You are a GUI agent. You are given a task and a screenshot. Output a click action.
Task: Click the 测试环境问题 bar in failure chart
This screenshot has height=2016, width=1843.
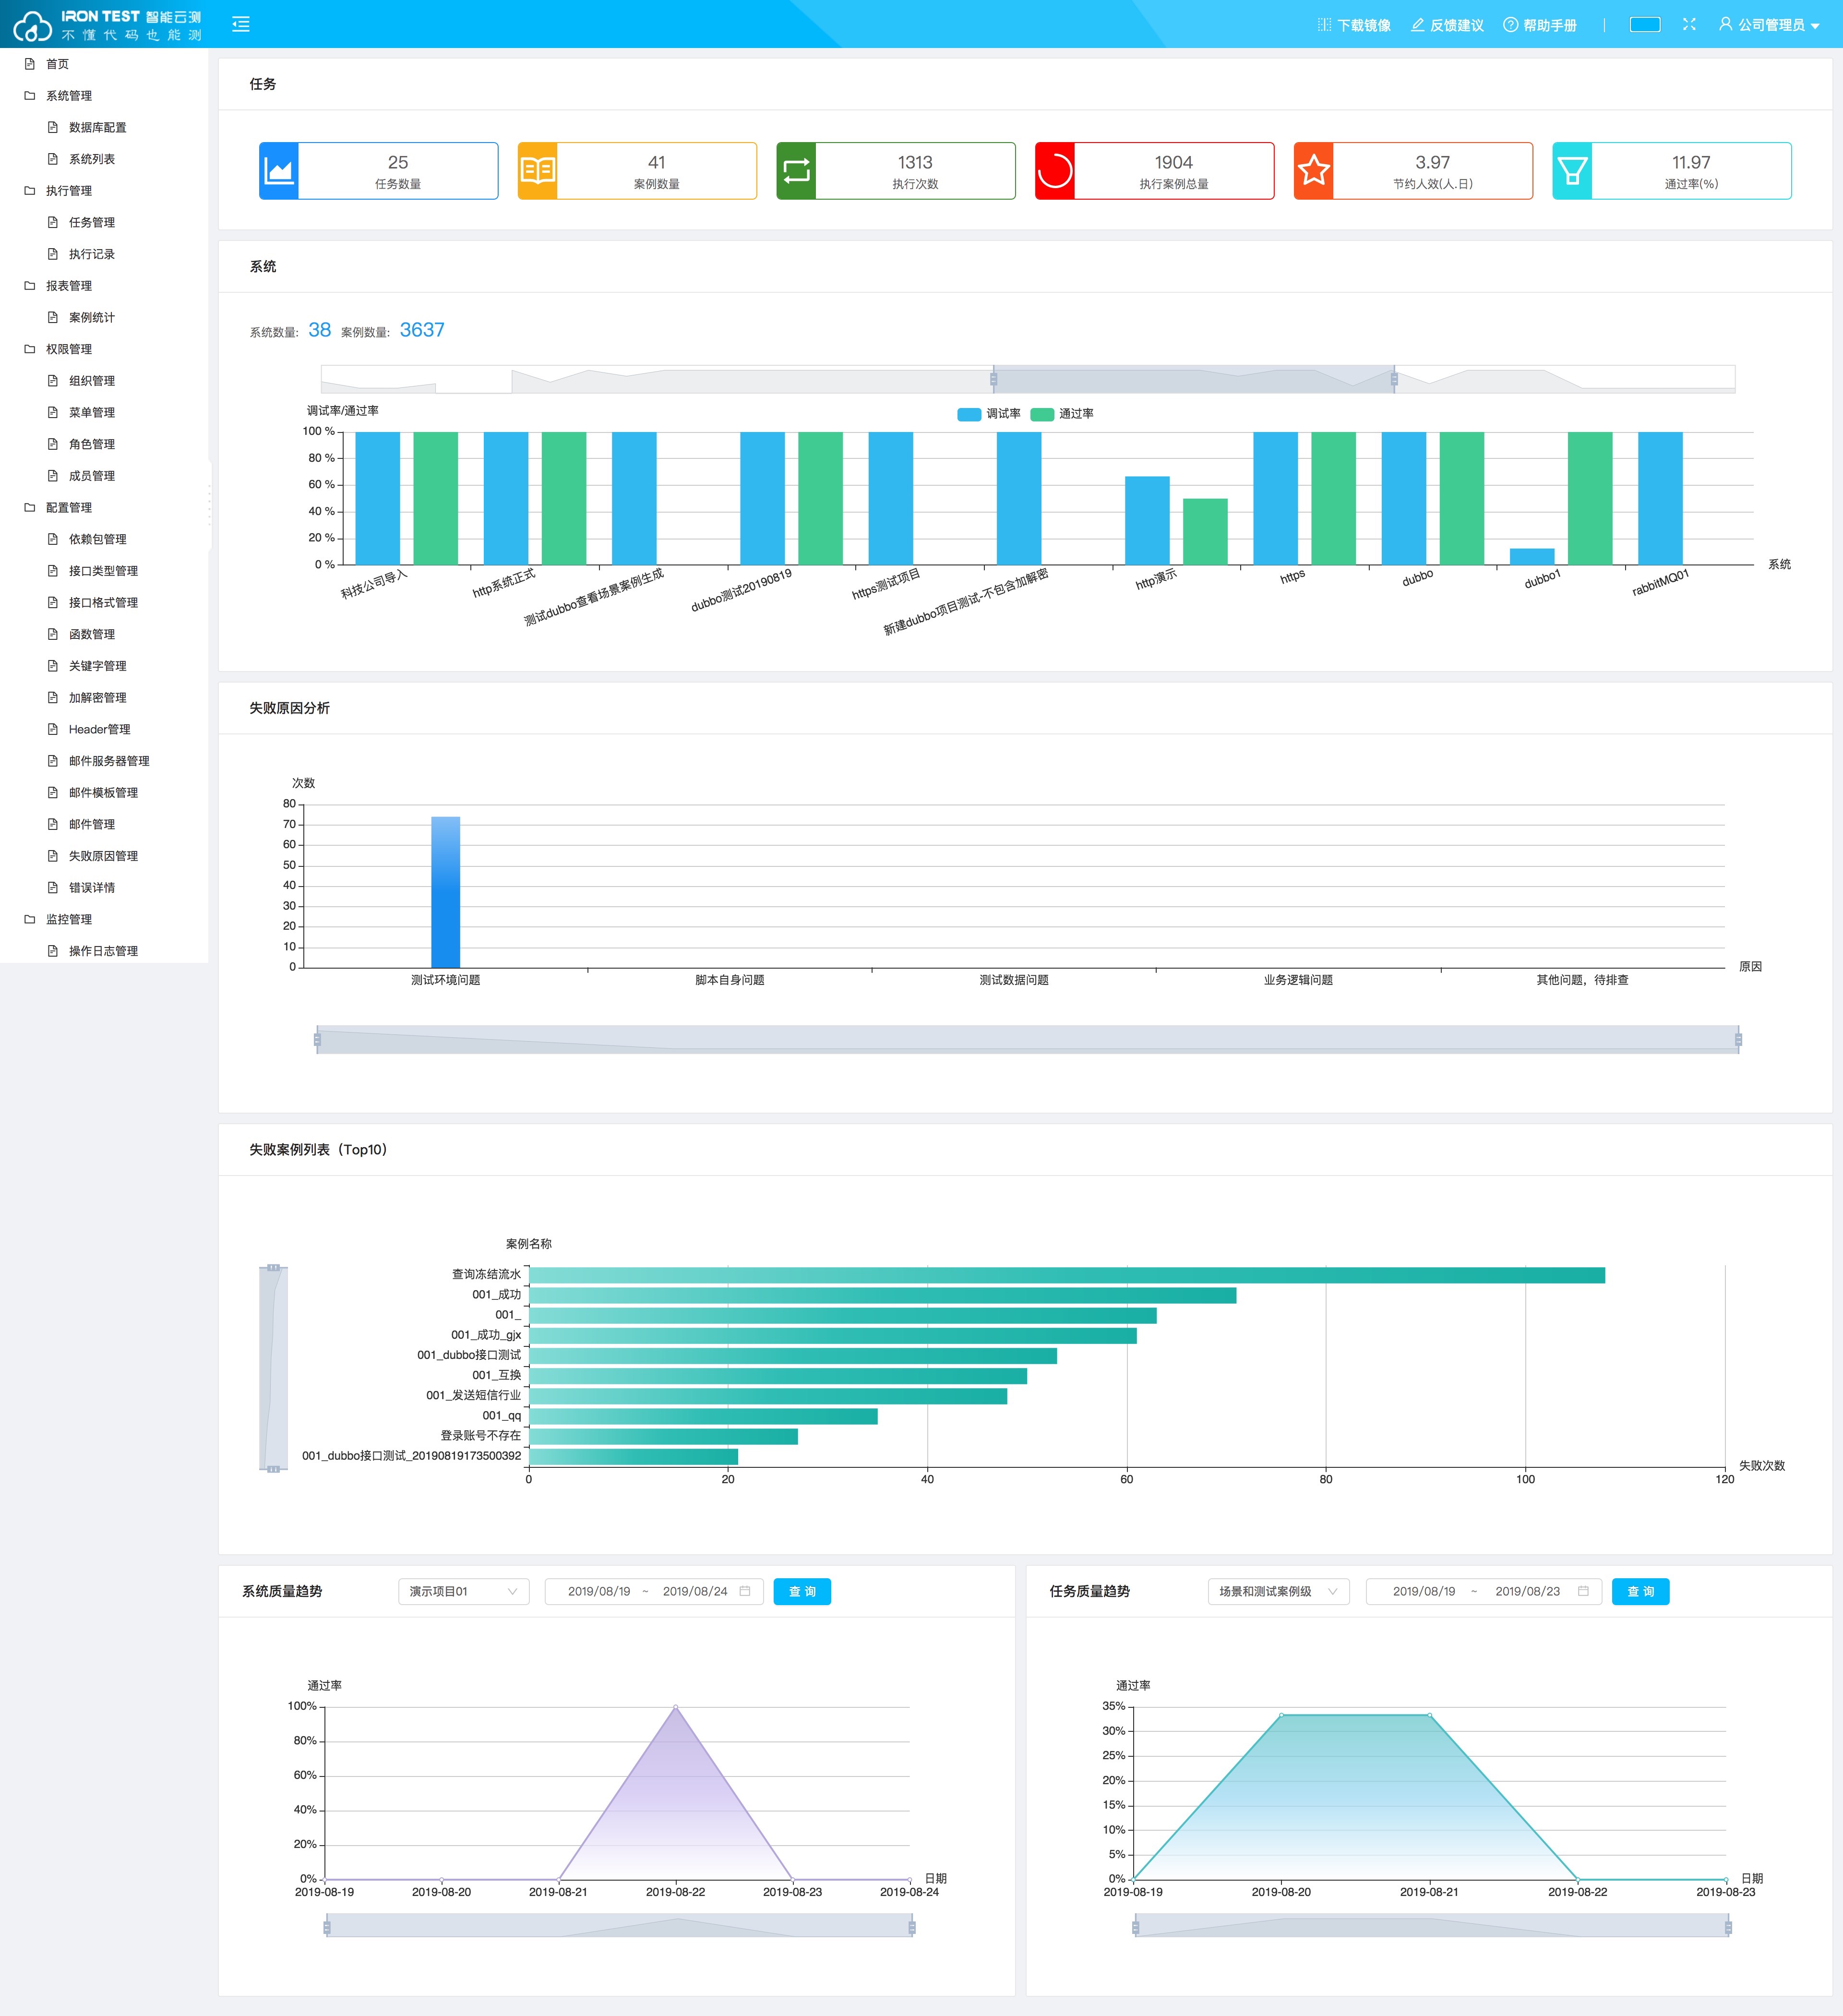(x=446, y=892)
